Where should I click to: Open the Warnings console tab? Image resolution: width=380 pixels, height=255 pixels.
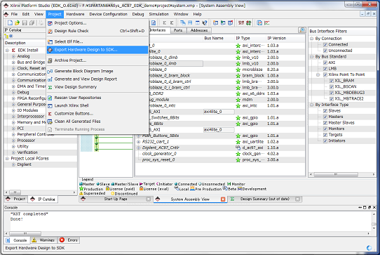coord(43,240)
